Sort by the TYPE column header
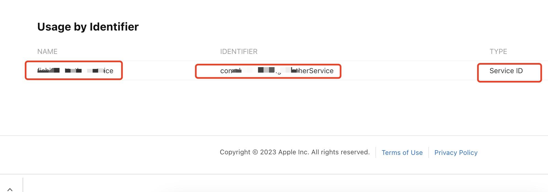 click(x=498, y=51)
